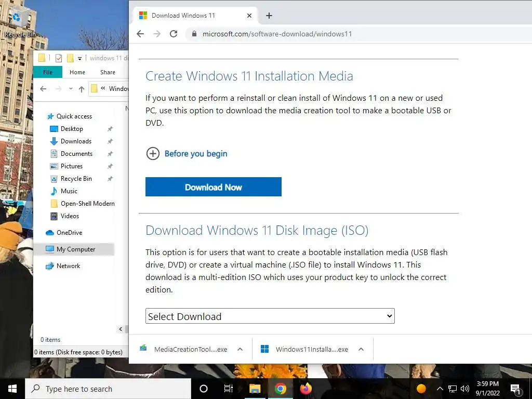This screenshot has height=399, width=532.
Task: Click the pin icon beside Pictures
Action: [x=110, y=166]
